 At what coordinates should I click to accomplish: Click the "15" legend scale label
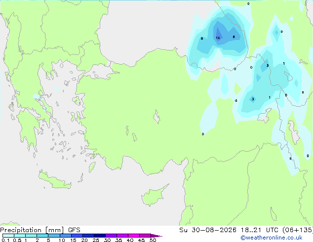73,240
